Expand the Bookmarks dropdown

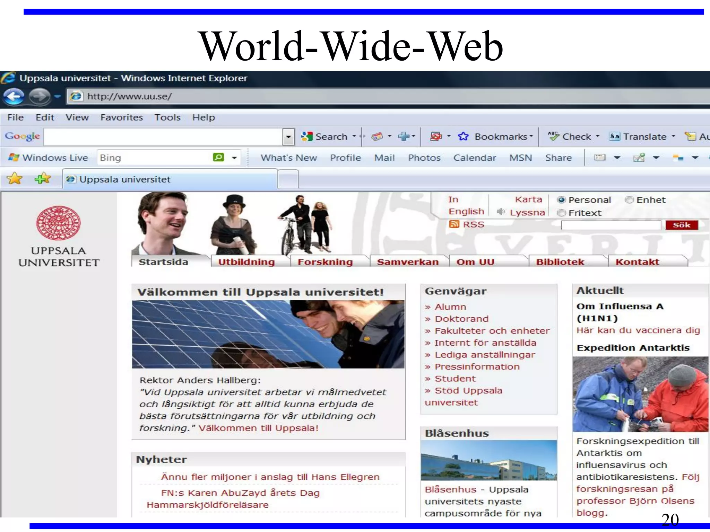click(531, 136)
